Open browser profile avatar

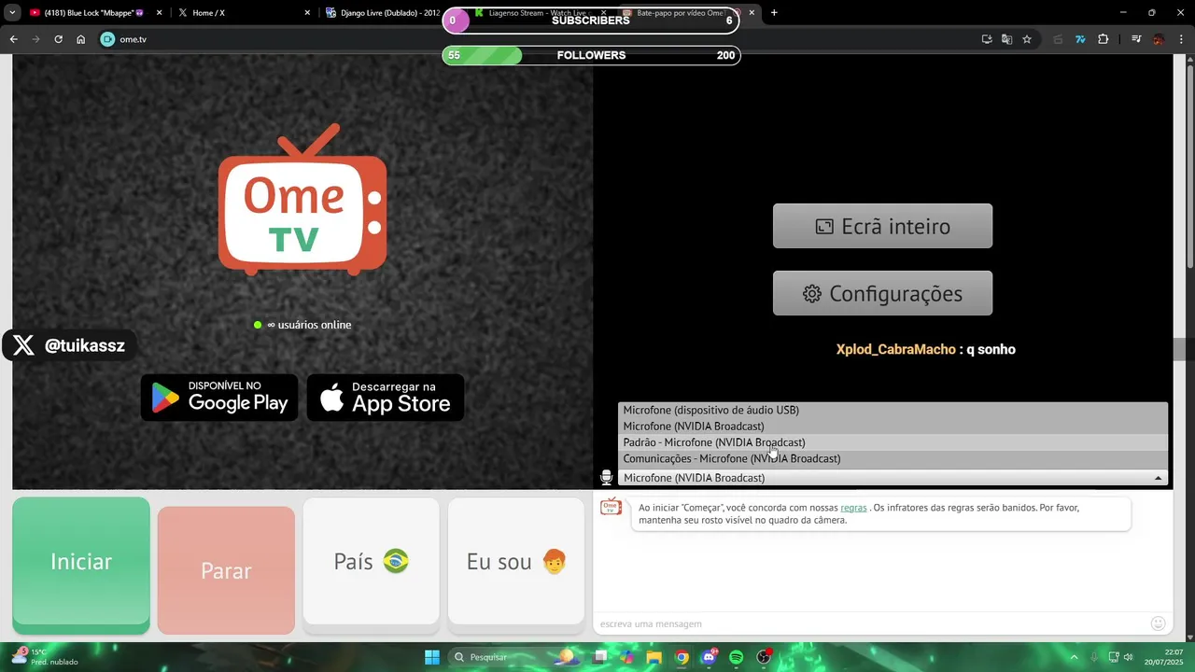click(x=1159, y=39)
